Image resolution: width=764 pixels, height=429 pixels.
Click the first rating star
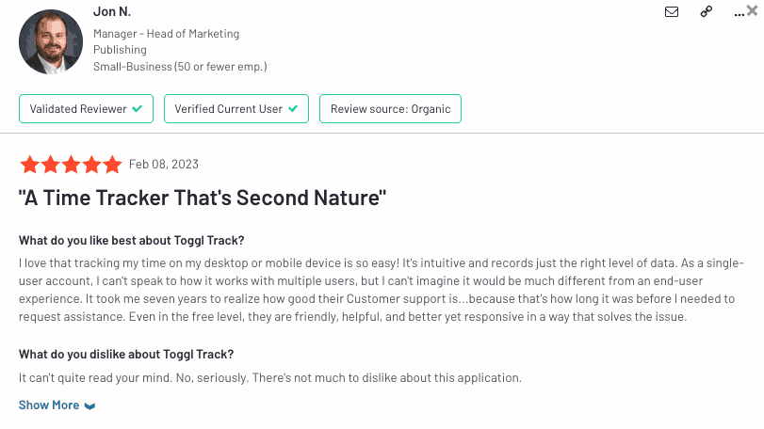coord(29,165)
